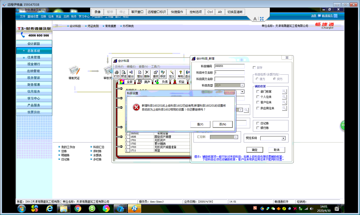Expand the sidebar chevron arrows near 会计科目
Screen dimensions: 360x215
[x=57, y=25]
